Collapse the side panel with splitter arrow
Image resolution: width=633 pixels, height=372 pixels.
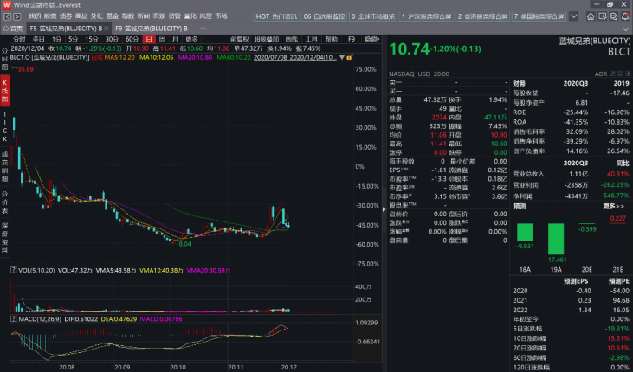point(384,209)
